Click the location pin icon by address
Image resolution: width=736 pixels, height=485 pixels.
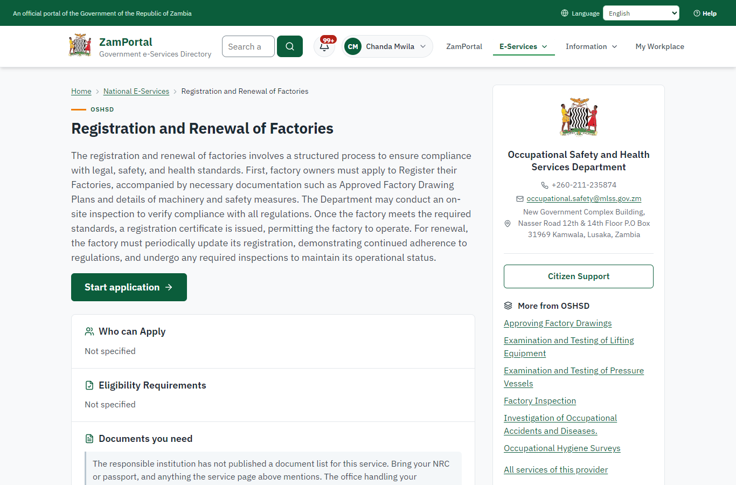pyautogui.click(x=508, y=223)
